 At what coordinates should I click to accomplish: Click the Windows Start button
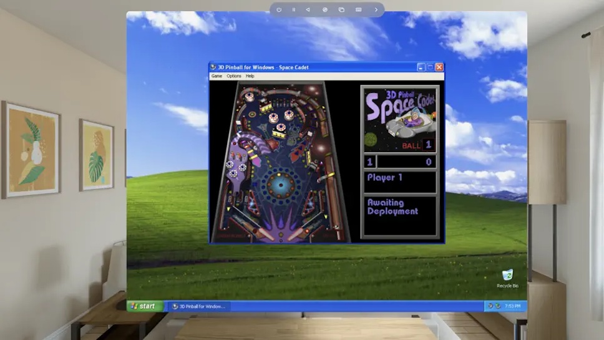click(145, 306)
